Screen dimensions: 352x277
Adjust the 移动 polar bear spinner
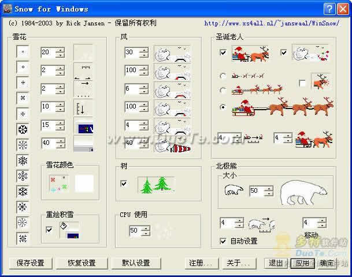(x=322, y=223)
